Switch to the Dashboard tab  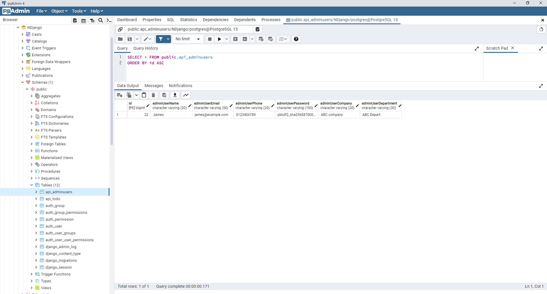[127, 20]
